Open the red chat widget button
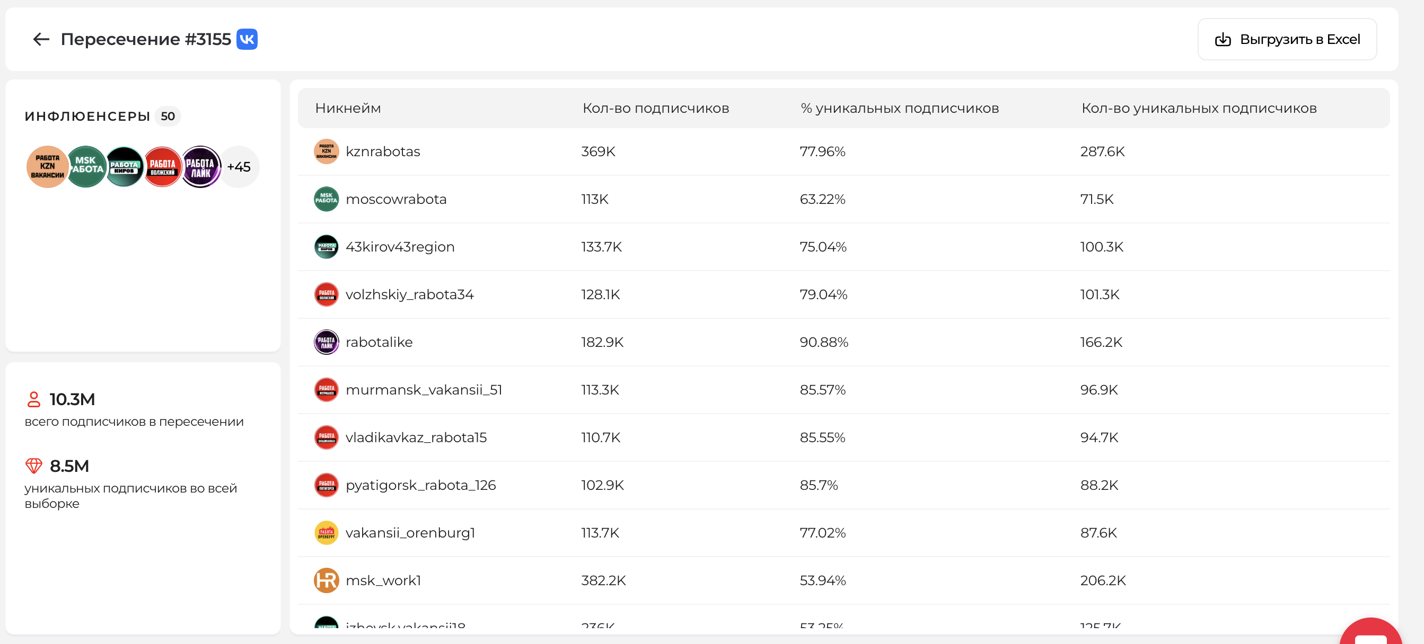The width and height of the screenshot is (1424, 644). (x=1371, y=631)
